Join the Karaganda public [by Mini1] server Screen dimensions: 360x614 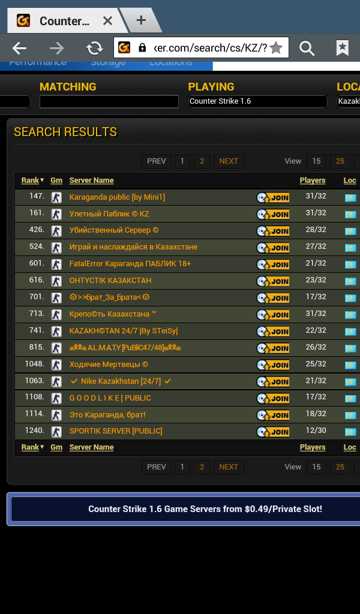coord(272,198)
